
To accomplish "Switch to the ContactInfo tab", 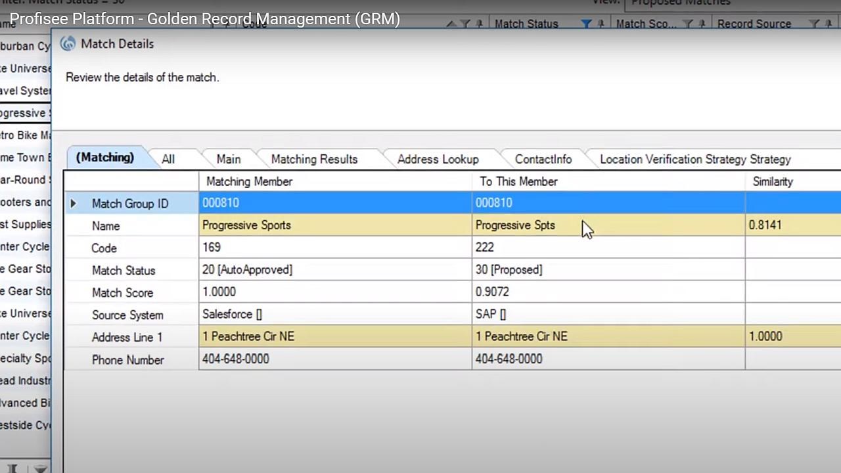I will 543,159.
